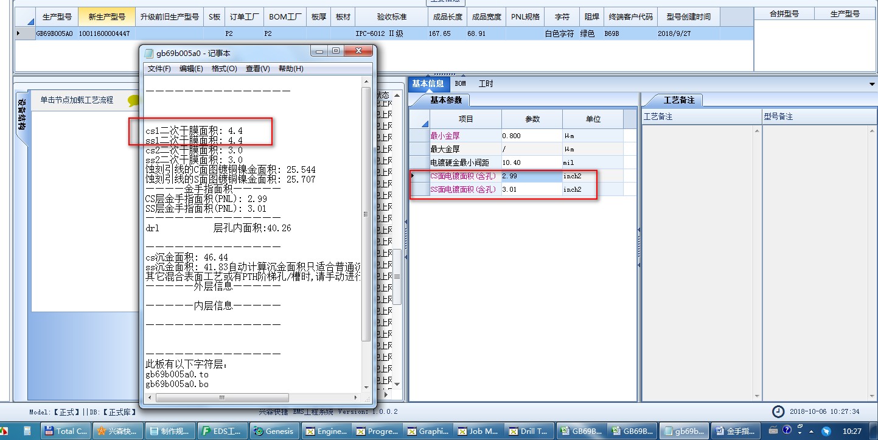Click Notepad line CS层金手指面积(PNL): 2.99

point(206,199)
